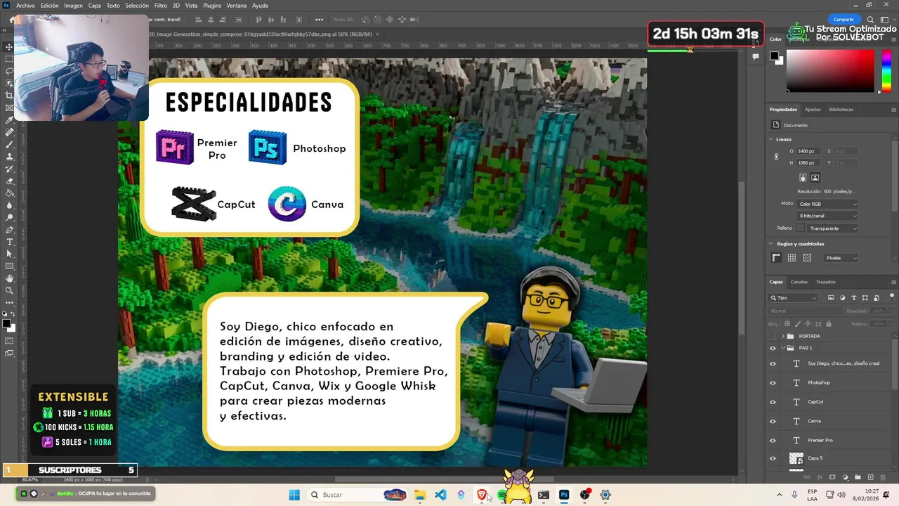This screenshot has width=899, height=506.
Task: Switch to the Canales tab
Action: [799, 282]
